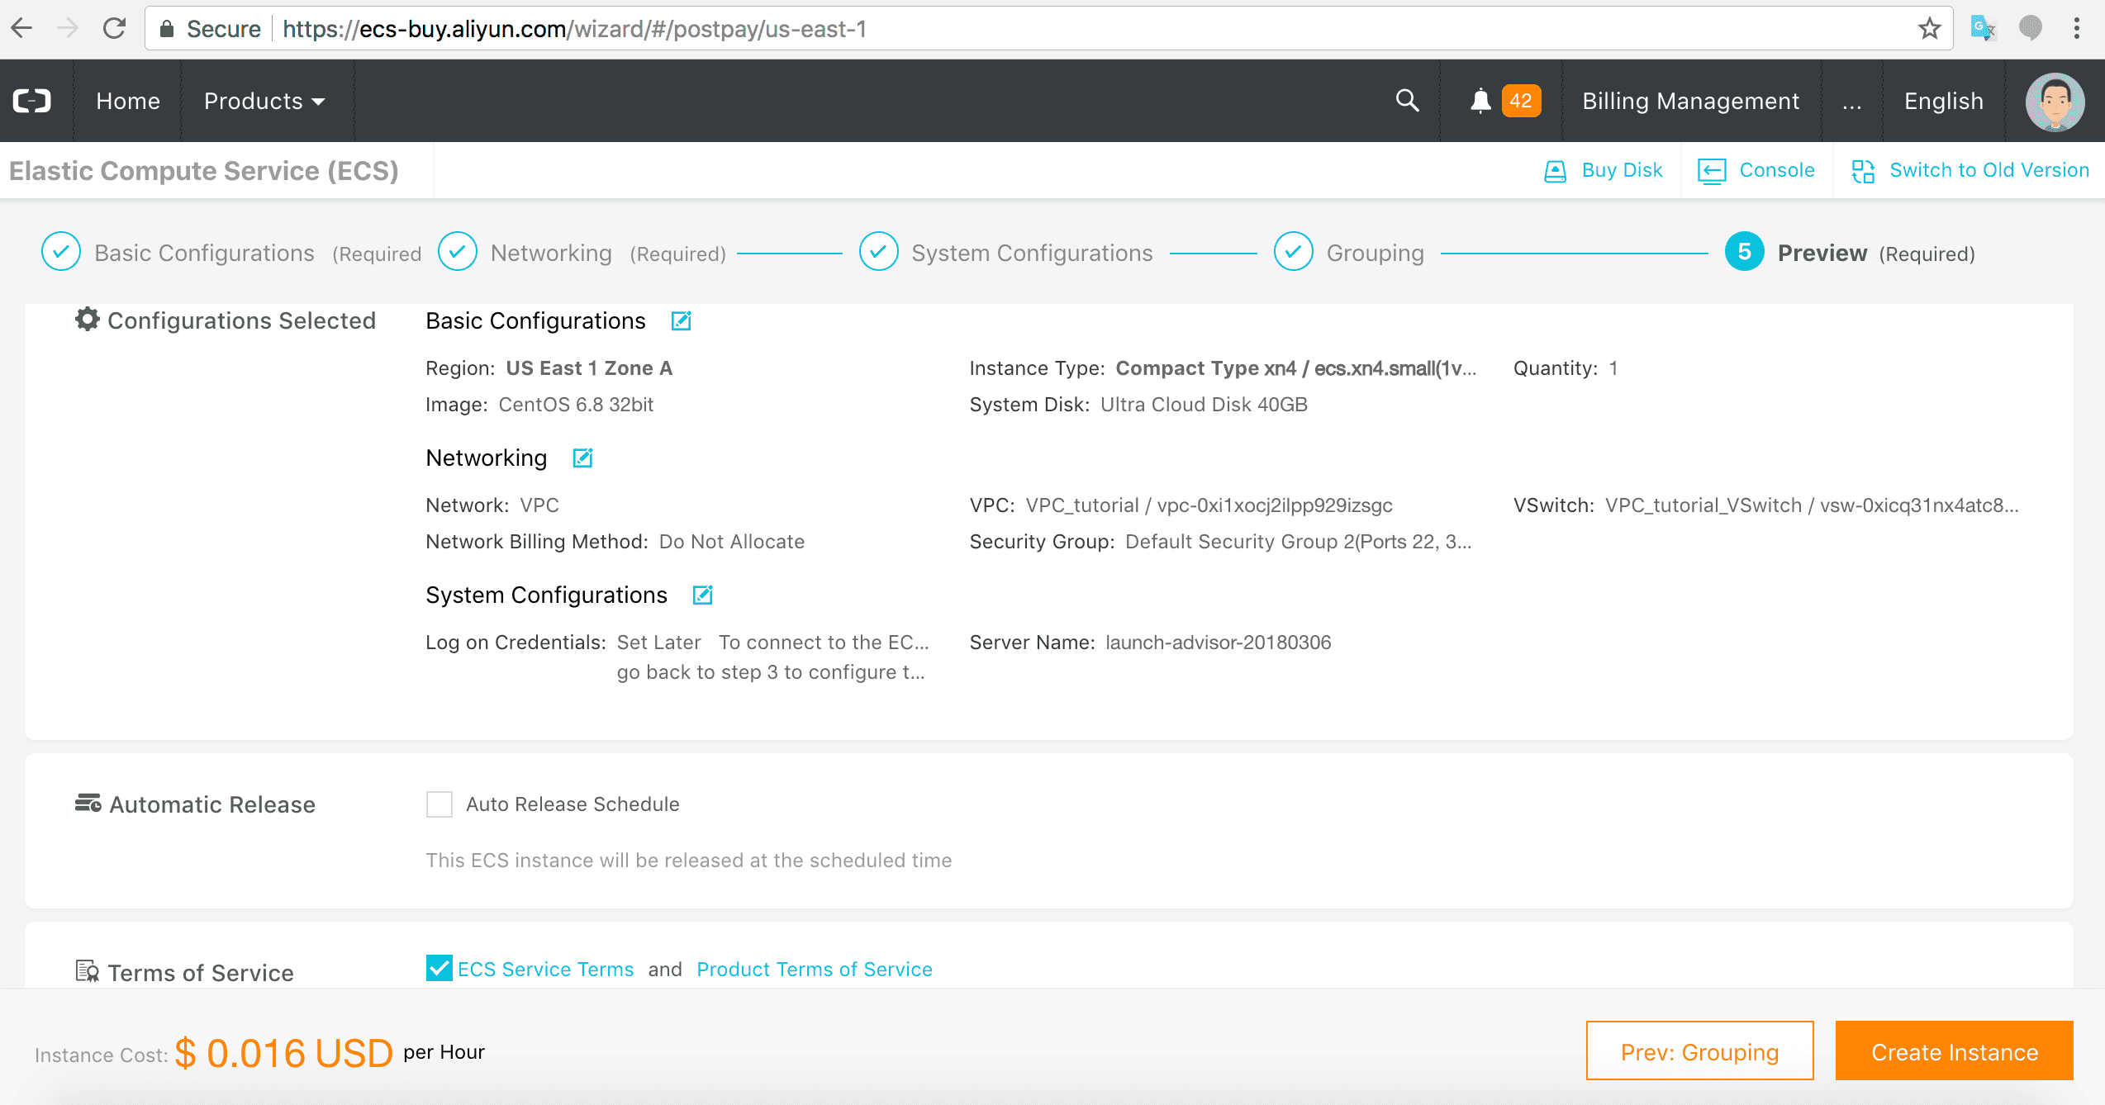Click Elastic Compute Service (ECS) title
Screen dimensions: 2105x1105
pyautogui.click(x=203, y=170)
